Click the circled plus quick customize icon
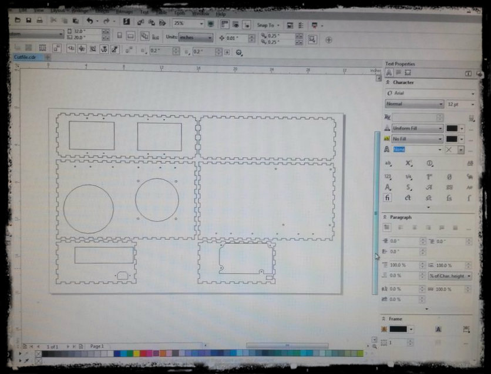491x374 pixels. 328,40
